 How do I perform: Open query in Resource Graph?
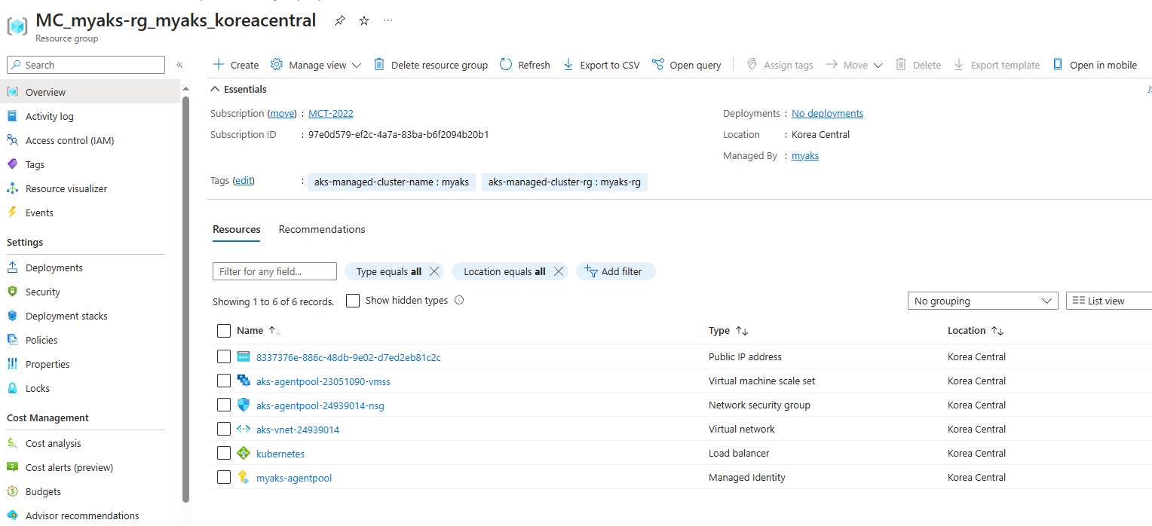click(x=687, y=65)
